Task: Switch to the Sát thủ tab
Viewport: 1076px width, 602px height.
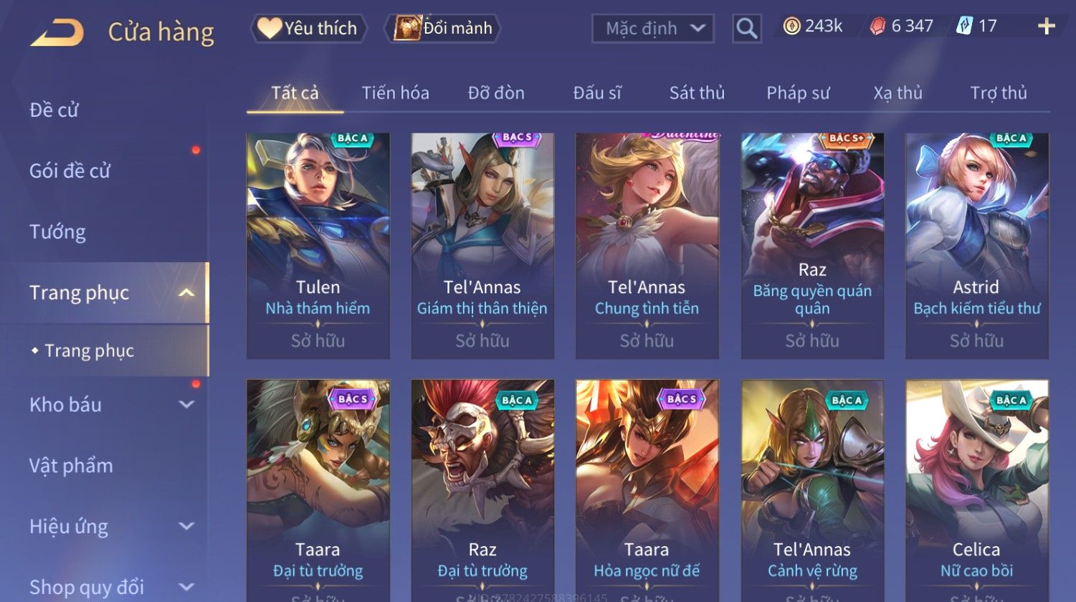Action: click(x=697, y=92)
